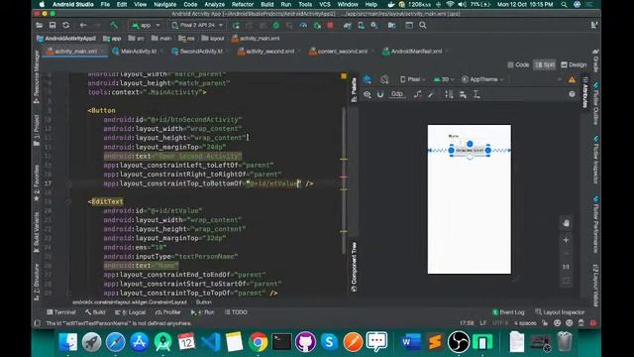Select the button in the design preview
Screen dimensions: 634x357
pos(470,150)
